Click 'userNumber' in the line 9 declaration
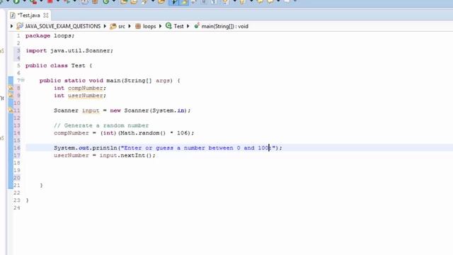Image resolution: width=453 pixels, height=255 pixels. (86, 96)
